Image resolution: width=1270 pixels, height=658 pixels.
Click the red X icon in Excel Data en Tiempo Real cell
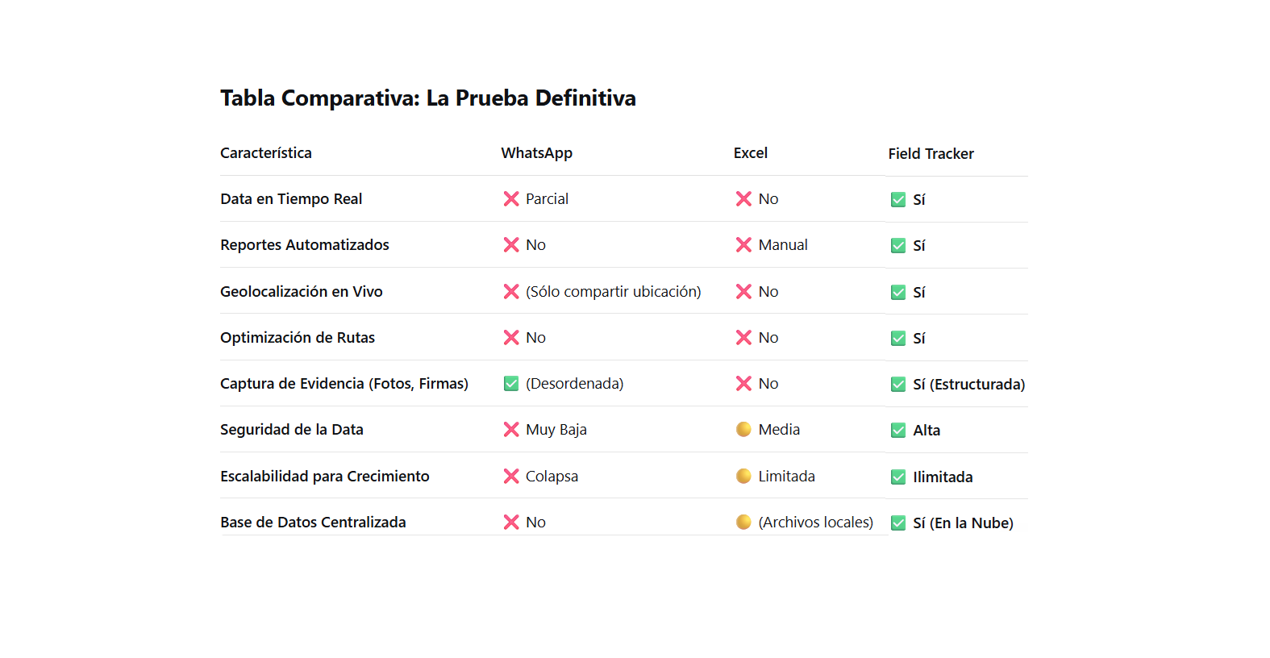(743, 199)
